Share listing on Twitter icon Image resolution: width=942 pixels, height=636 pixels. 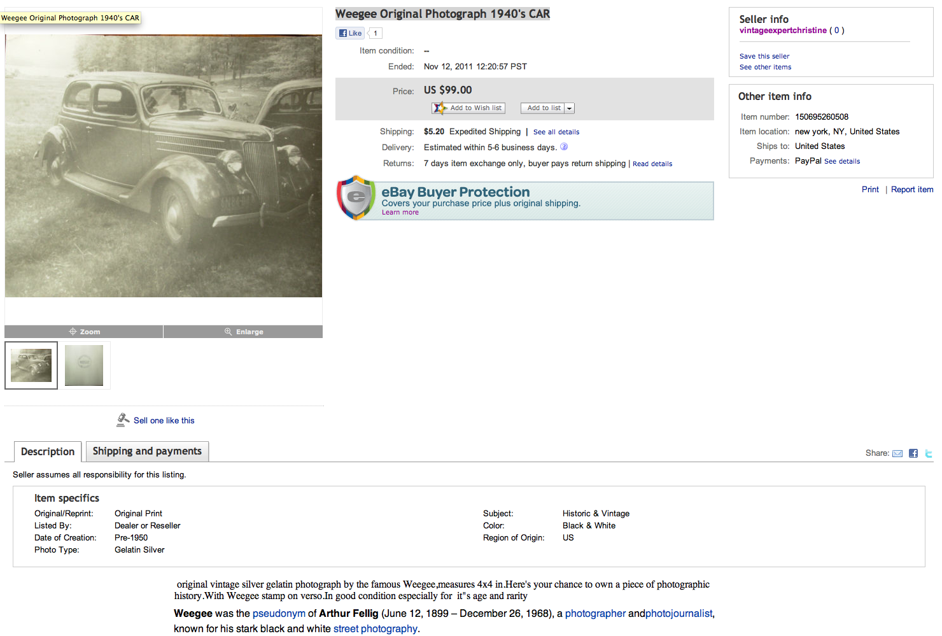tap(929, 453)
